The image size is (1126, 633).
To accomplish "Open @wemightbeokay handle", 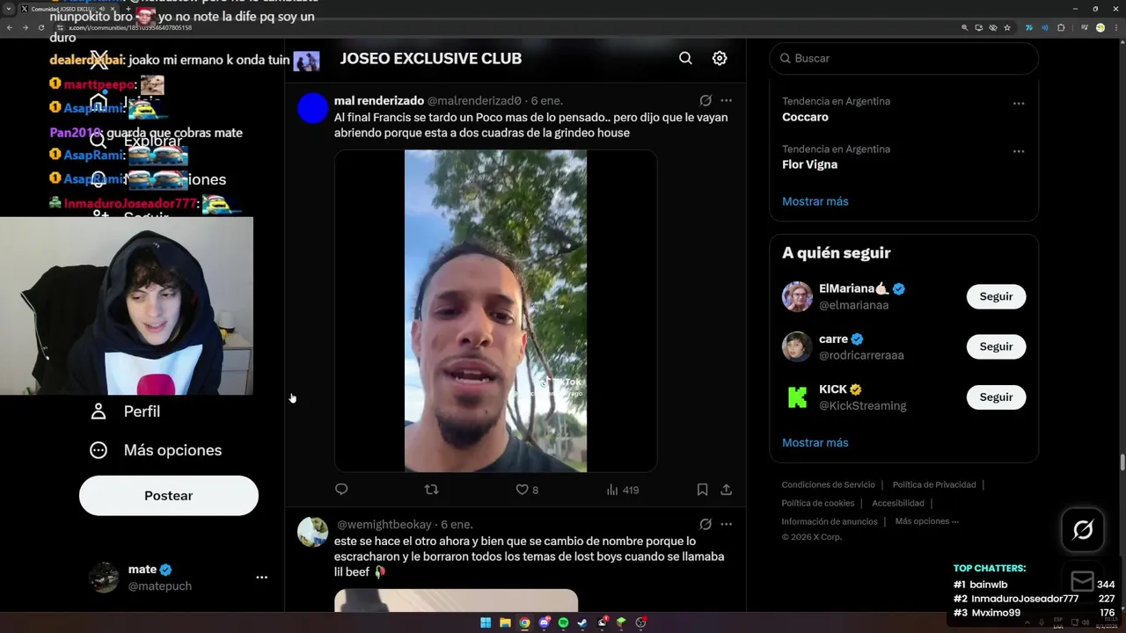I will (384, 524).
